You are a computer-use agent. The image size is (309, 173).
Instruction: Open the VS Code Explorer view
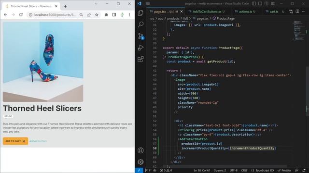(x=140, y=13)
